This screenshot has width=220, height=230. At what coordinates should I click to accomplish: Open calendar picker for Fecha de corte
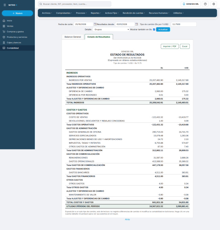95,24
